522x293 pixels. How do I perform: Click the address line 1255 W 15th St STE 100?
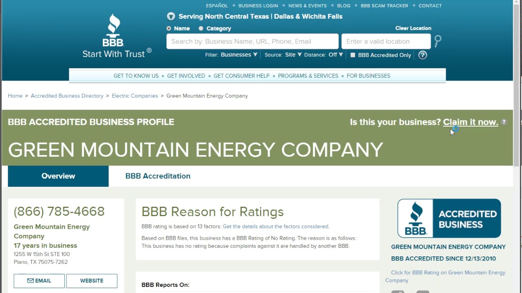tap(42, 254)
